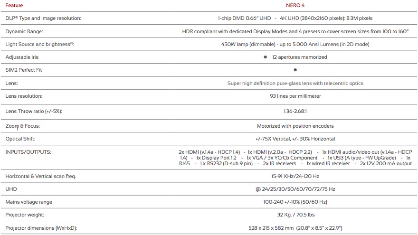Click the 12 apertures memorized text
Viewport: 418px width, 235px height.
point(299,57)
